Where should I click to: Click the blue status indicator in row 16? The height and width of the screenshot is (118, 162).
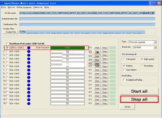coord(29,103)
